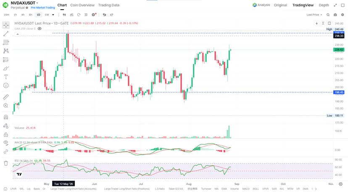The height and width of the screenshot is (196, 348).
Task: Redo the last chart action
Action: pos(112,15)
